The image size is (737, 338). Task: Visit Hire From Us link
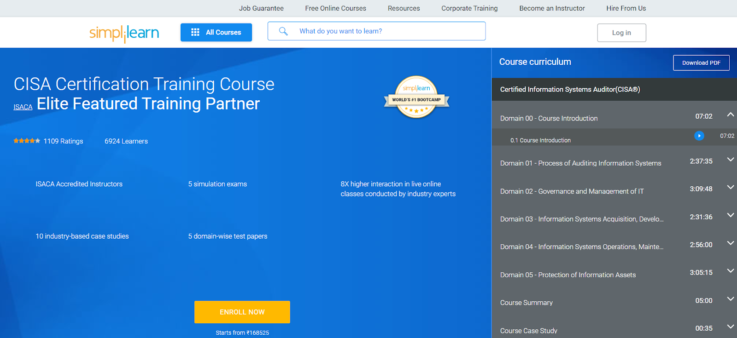click(x=626, y=8)
